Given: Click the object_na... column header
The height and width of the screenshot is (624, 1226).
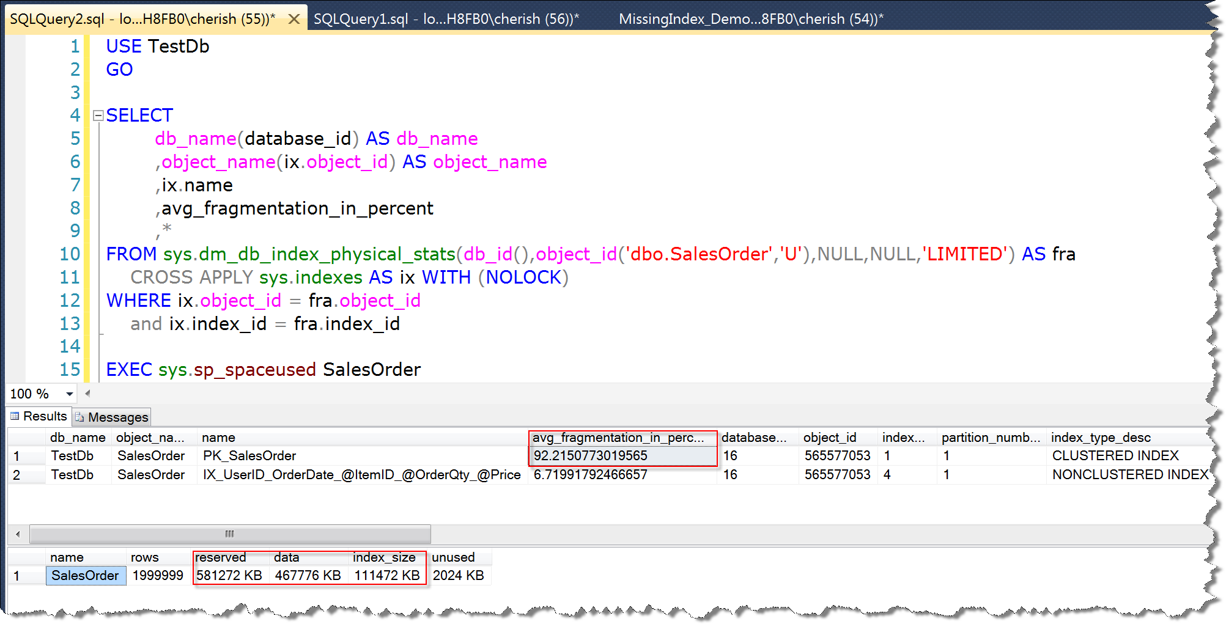Looking at the screenshot, I should 154,438.
